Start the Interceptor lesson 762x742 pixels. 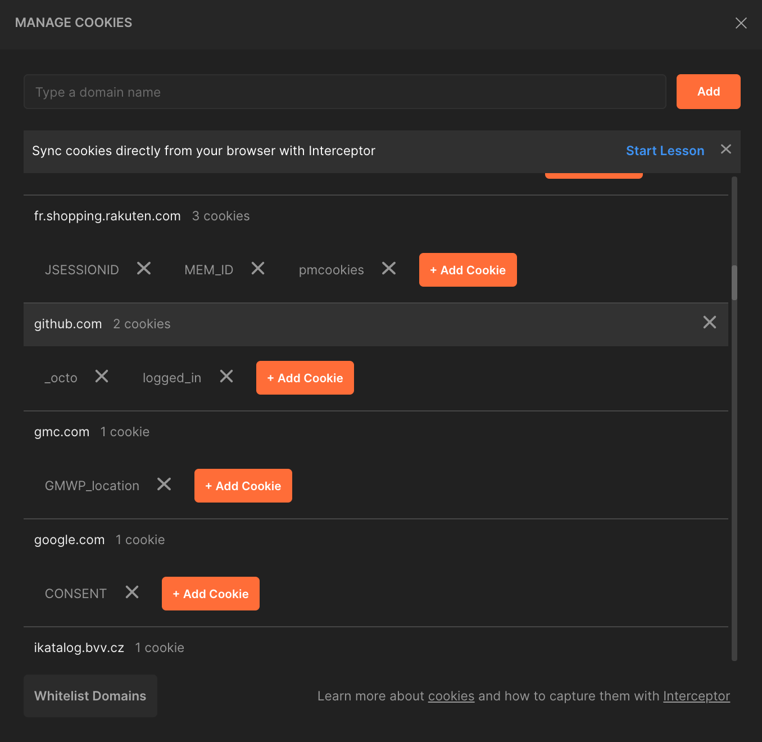click(665, 151)
